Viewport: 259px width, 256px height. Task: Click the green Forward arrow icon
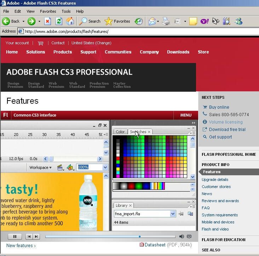click(31, 21)
